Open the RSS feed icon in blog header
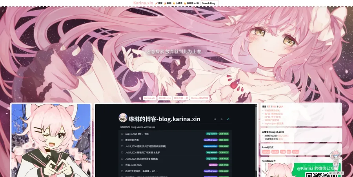Viewport: 353px width, 177px height. [x=222, y=119]
